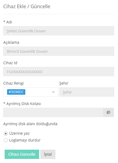Click the Ayrılmış Disk Kotası input field
The width and height of the screenshot is (118, 163).
click(53, 112)
